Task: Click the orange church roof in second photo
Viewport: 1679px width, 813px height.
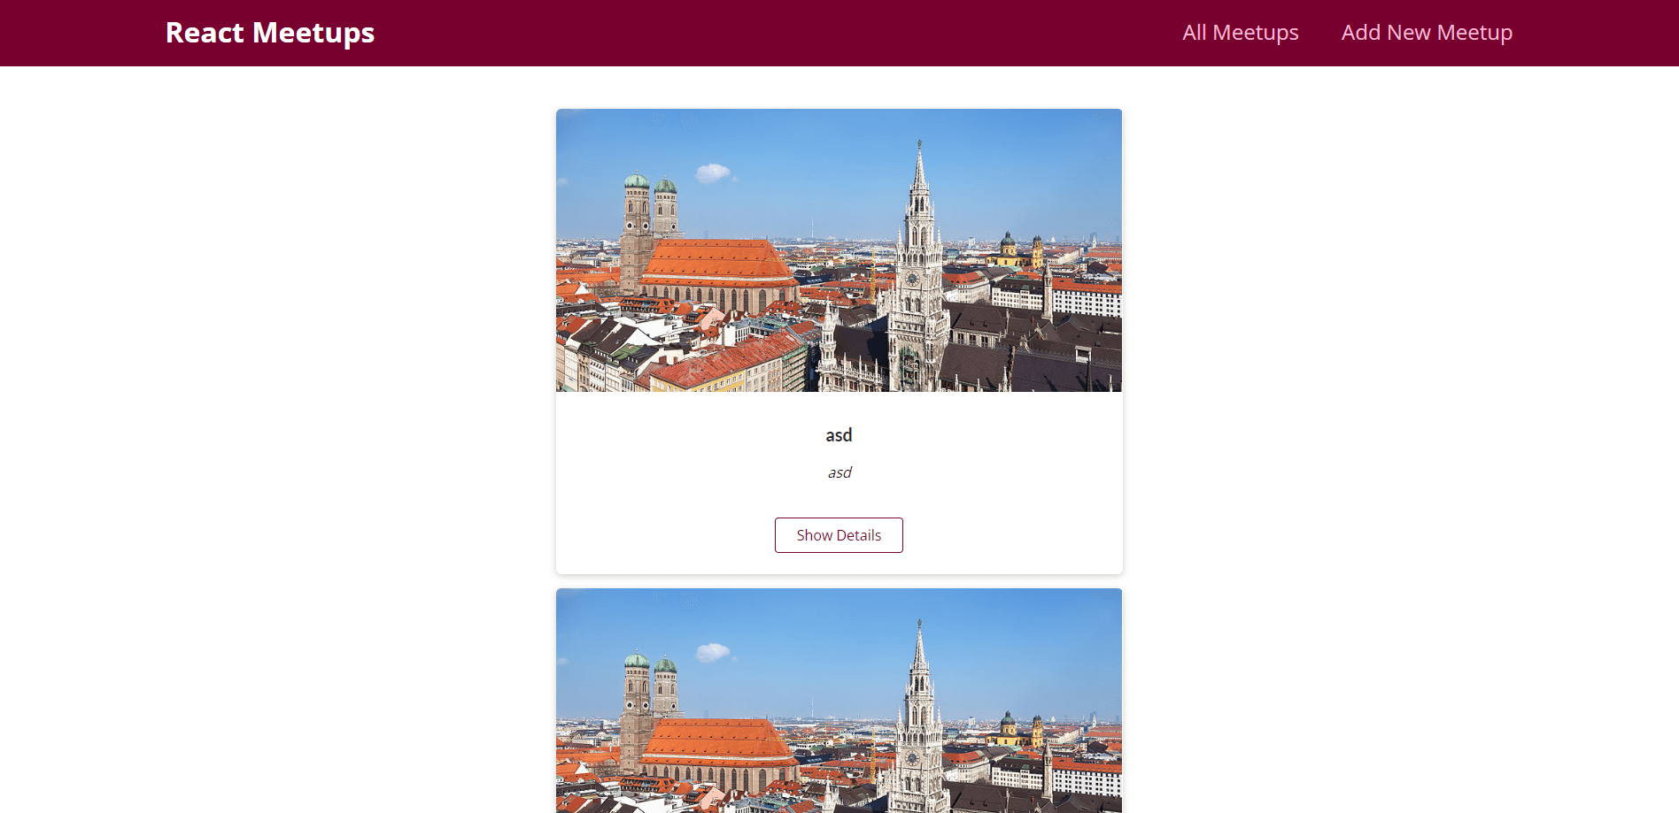Action: coord(717,739)
